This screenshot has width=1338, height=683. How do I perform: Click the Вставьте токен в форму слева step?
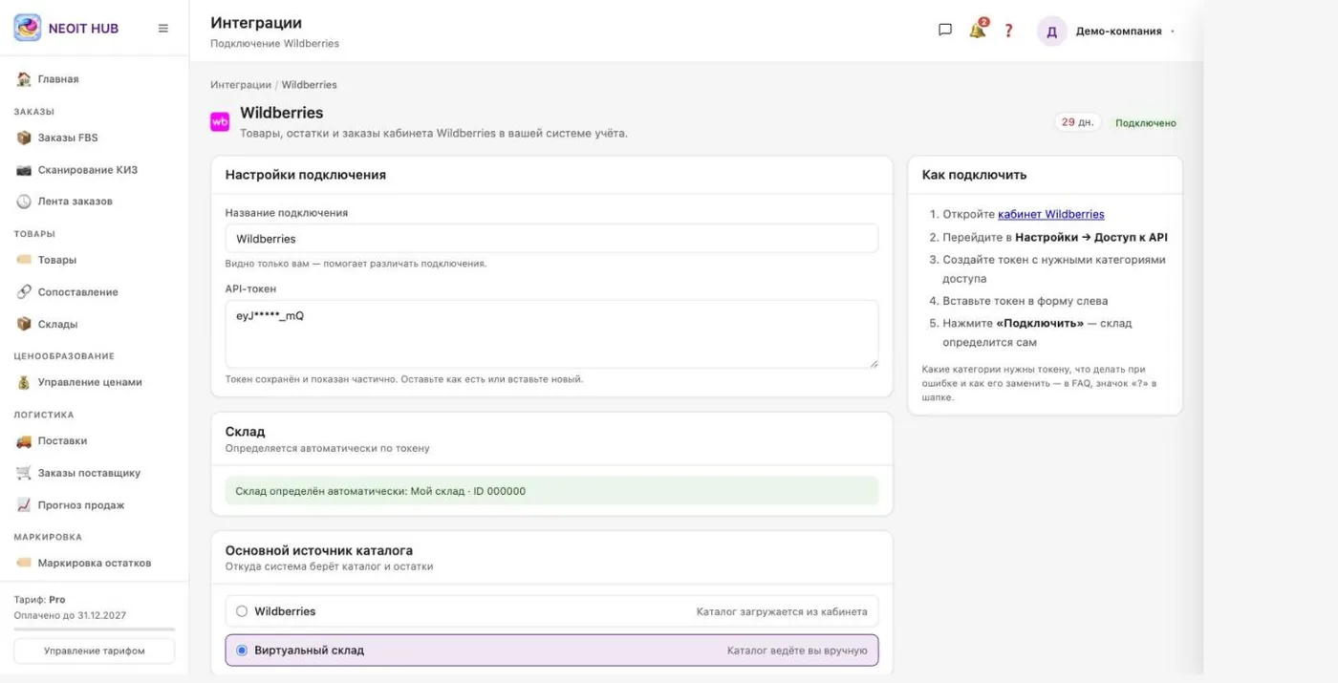click(1025, 301)
